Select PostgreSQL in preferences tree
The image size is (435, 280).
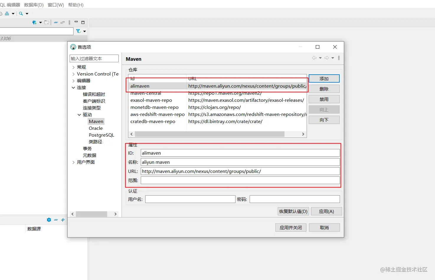pos(102,135)
